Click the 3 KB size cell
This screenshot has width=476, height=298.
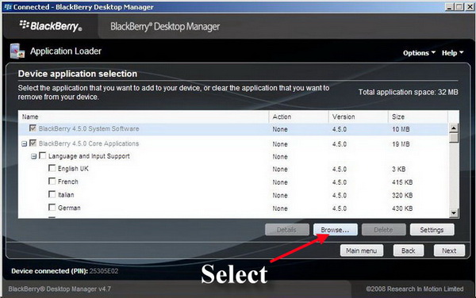398,169
